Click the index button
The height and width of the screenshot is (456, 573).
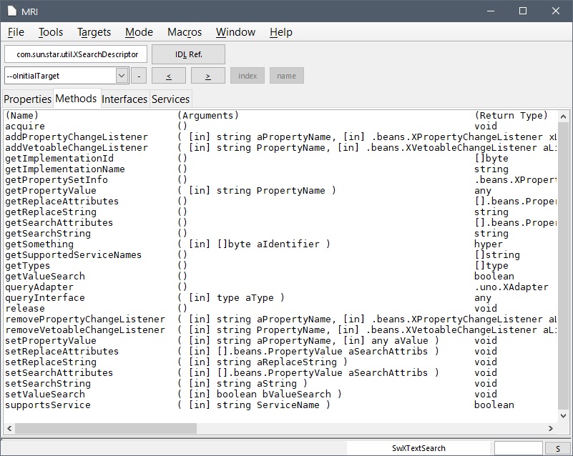[248, 76]
